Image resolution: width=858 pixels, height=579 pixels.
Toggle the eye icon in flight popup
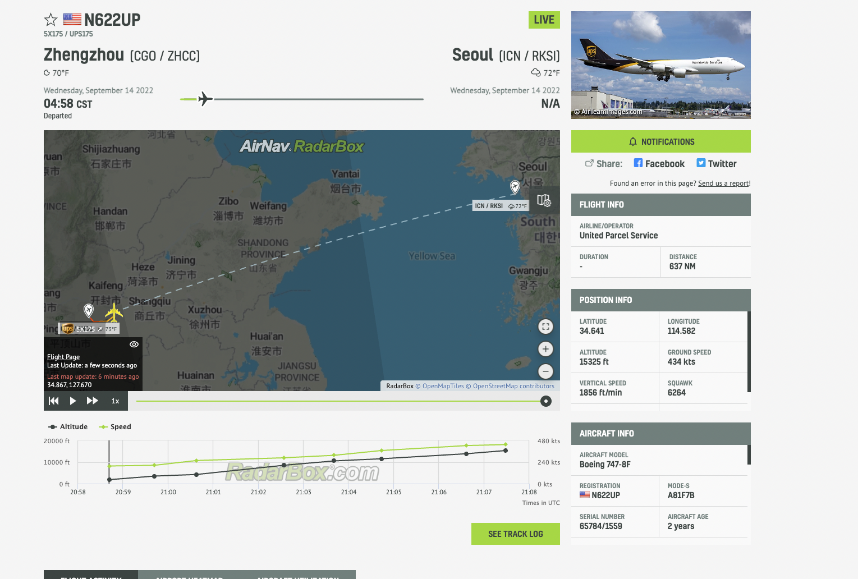pos(134,344)
